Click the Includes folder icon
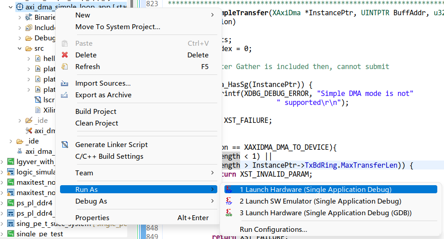 pyautogui.click(x=29, y=27)
